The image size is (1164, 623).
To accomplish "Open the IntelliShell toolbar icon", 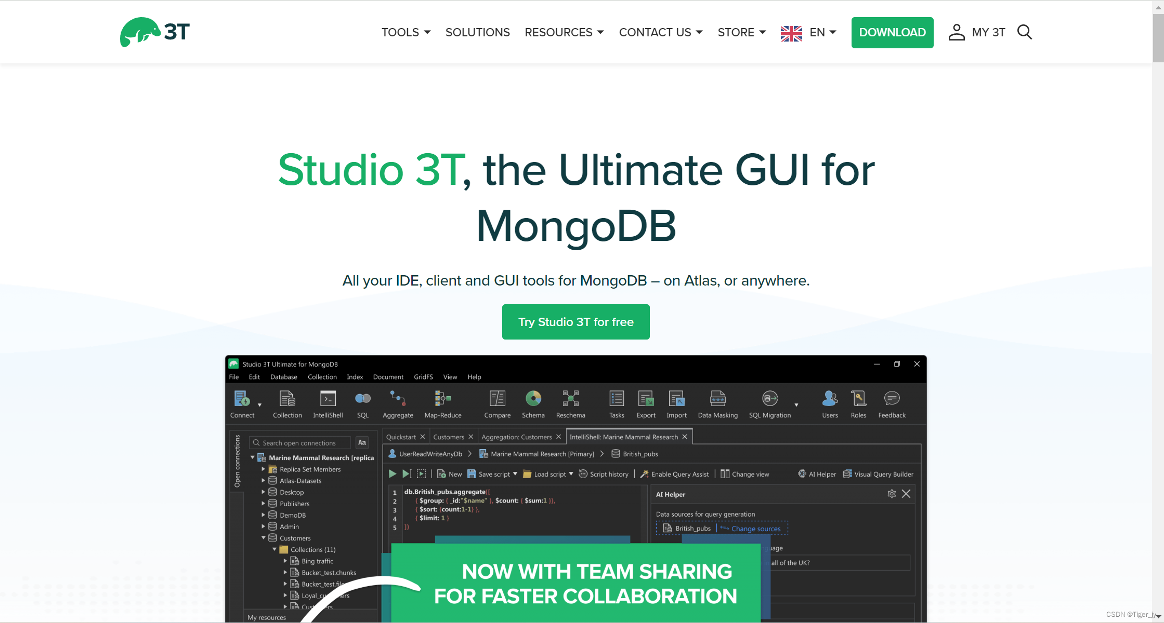I will (328, 399).
